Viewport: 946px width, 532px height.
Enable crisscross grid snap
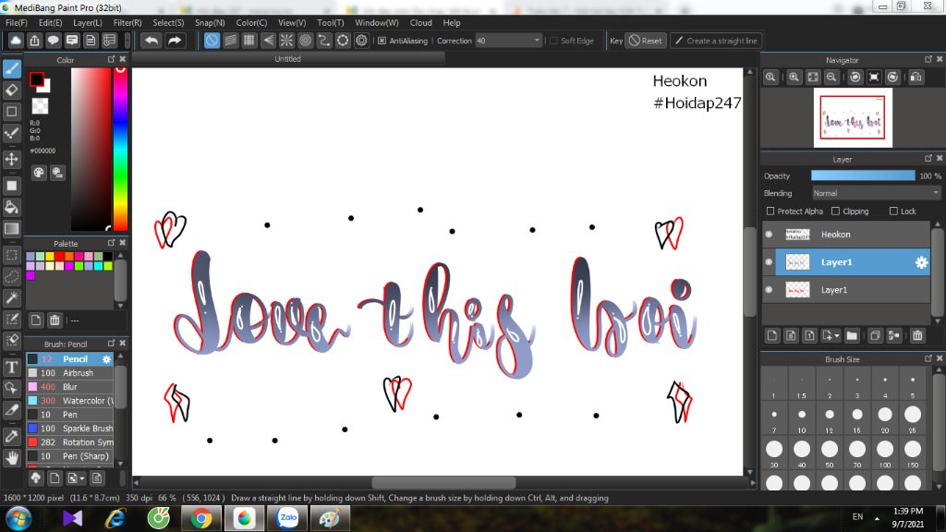(249, 41)
